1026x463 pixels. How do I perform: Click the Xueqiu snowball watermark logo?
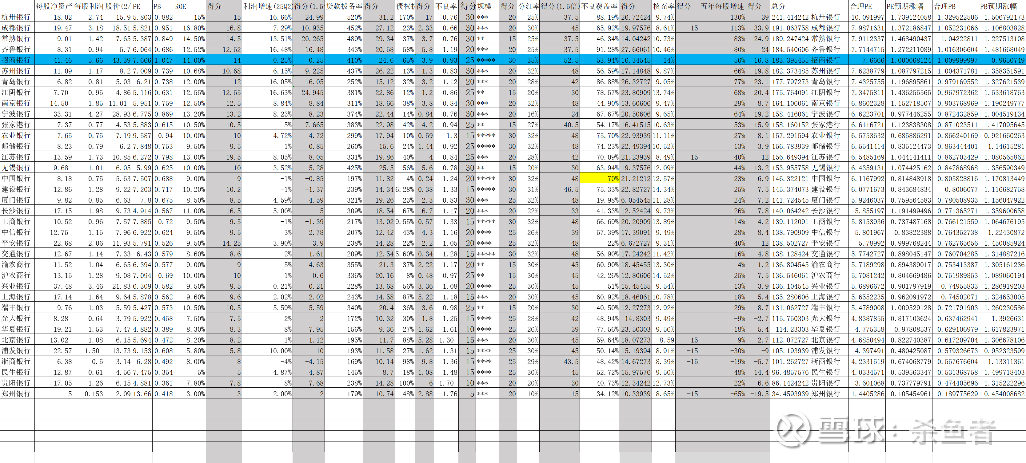pos(792,430)
